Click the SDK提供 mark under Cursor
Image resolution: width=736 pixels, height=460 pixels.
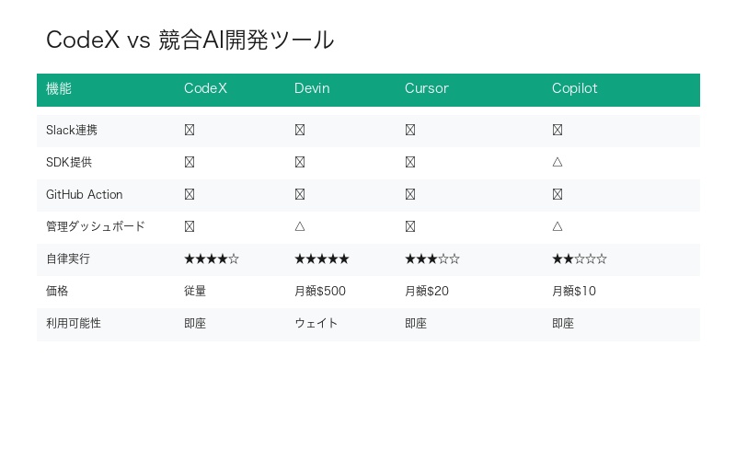(410, 162)
